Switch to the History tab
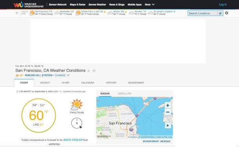 [111, 83]
